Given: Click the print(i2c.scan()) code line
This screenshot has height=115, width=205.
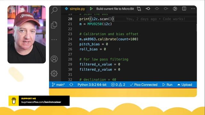Looking at the screenshot, I should click(97, 19).
